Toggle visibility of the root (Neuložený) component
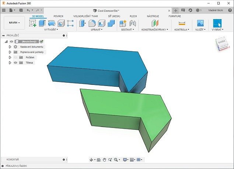Image resolution: width=234 pixels, height=169 pixels. (11, 42)
